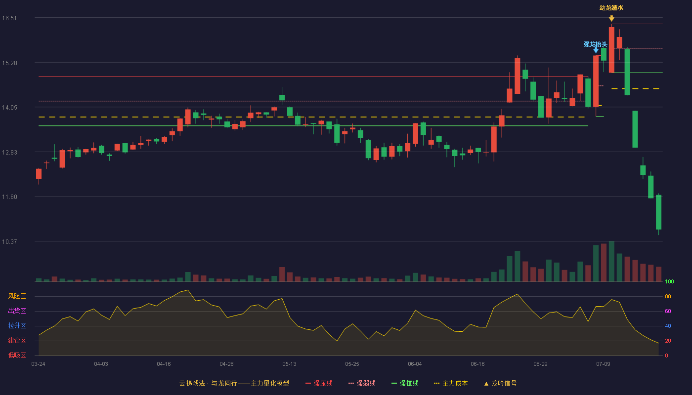This screenshot has height=395, width=692.
Task: Select the 低吸区 zone label
Action: coord(17,355)
